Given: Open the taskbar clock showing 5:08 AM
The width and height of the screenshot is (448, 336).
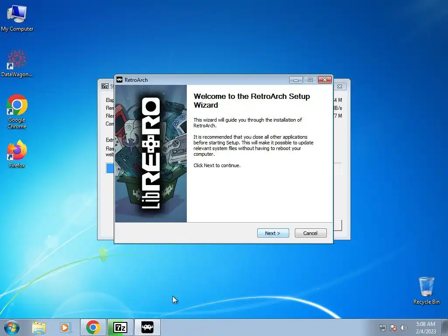Looking at the screenshot, I should click(426, 328).
